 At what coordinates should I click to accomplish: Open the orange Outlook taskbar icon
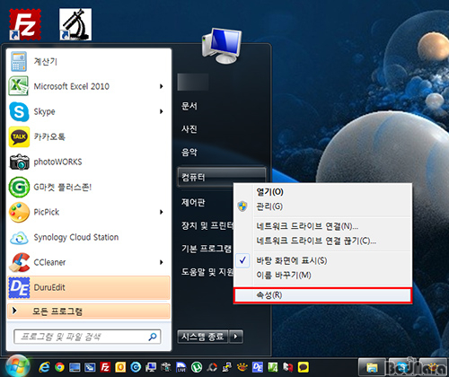tap(120, 367)
